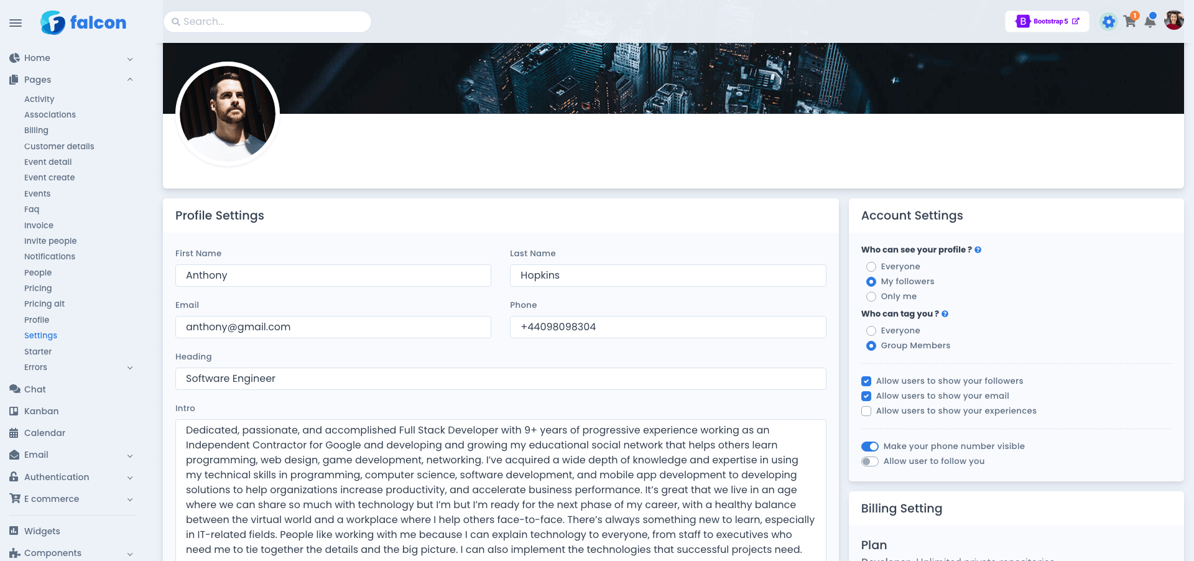
Task: Open the shopping cart icon
Action: coord(1130,21)
